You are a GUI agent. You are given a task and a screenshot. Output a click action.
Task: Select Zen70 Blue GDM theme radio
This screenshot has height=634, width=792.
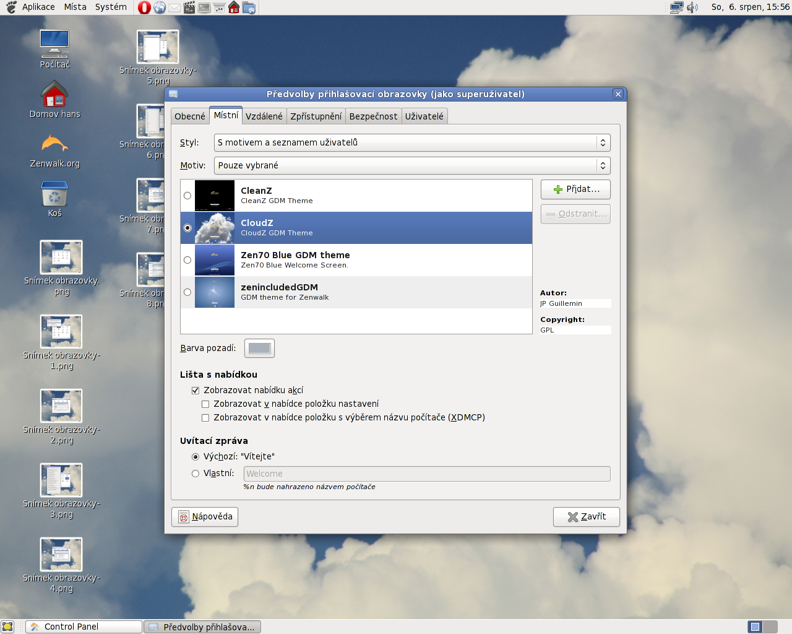coord(187,260)
